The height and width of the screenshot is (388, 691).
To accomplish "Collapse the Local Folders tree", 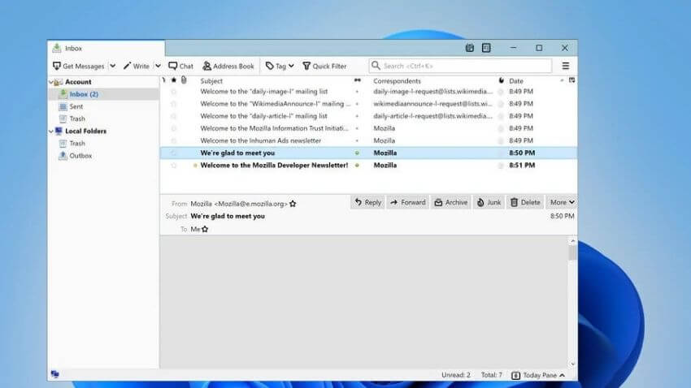I will [x=51, y=131].
